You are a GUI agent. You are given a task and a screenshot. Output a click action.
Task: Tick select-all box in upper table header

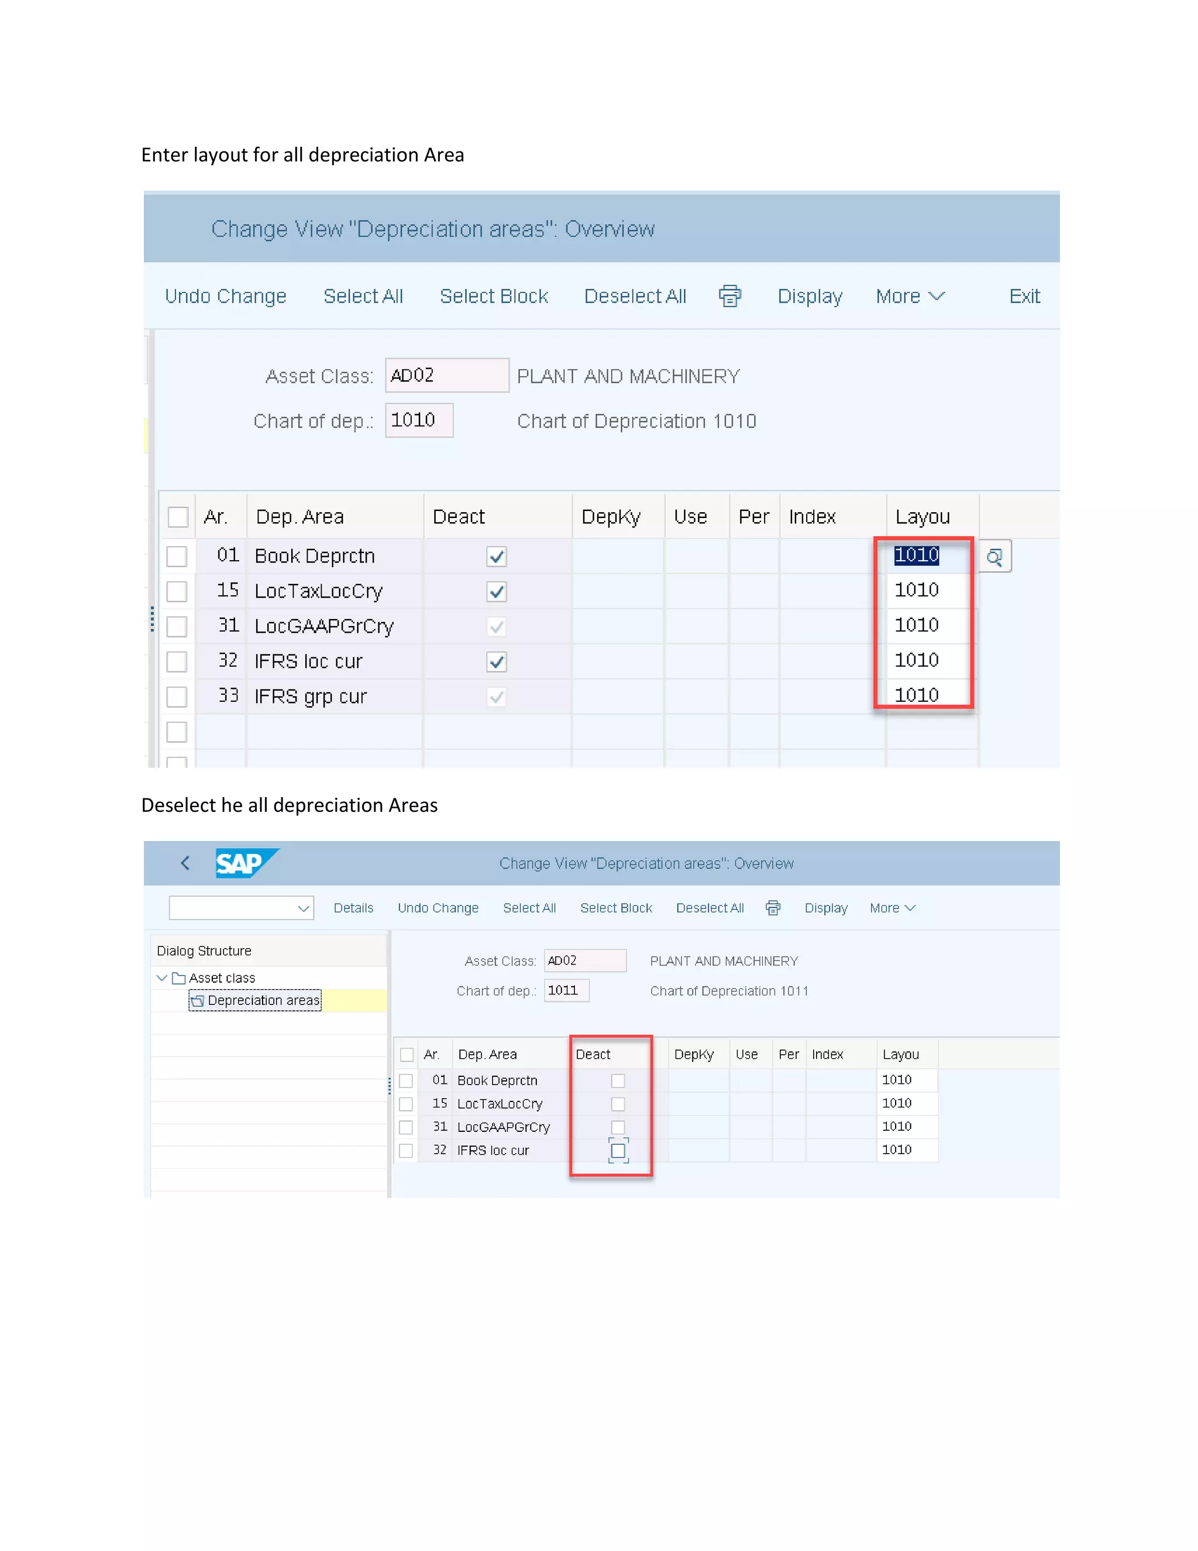tap(178, 516)
